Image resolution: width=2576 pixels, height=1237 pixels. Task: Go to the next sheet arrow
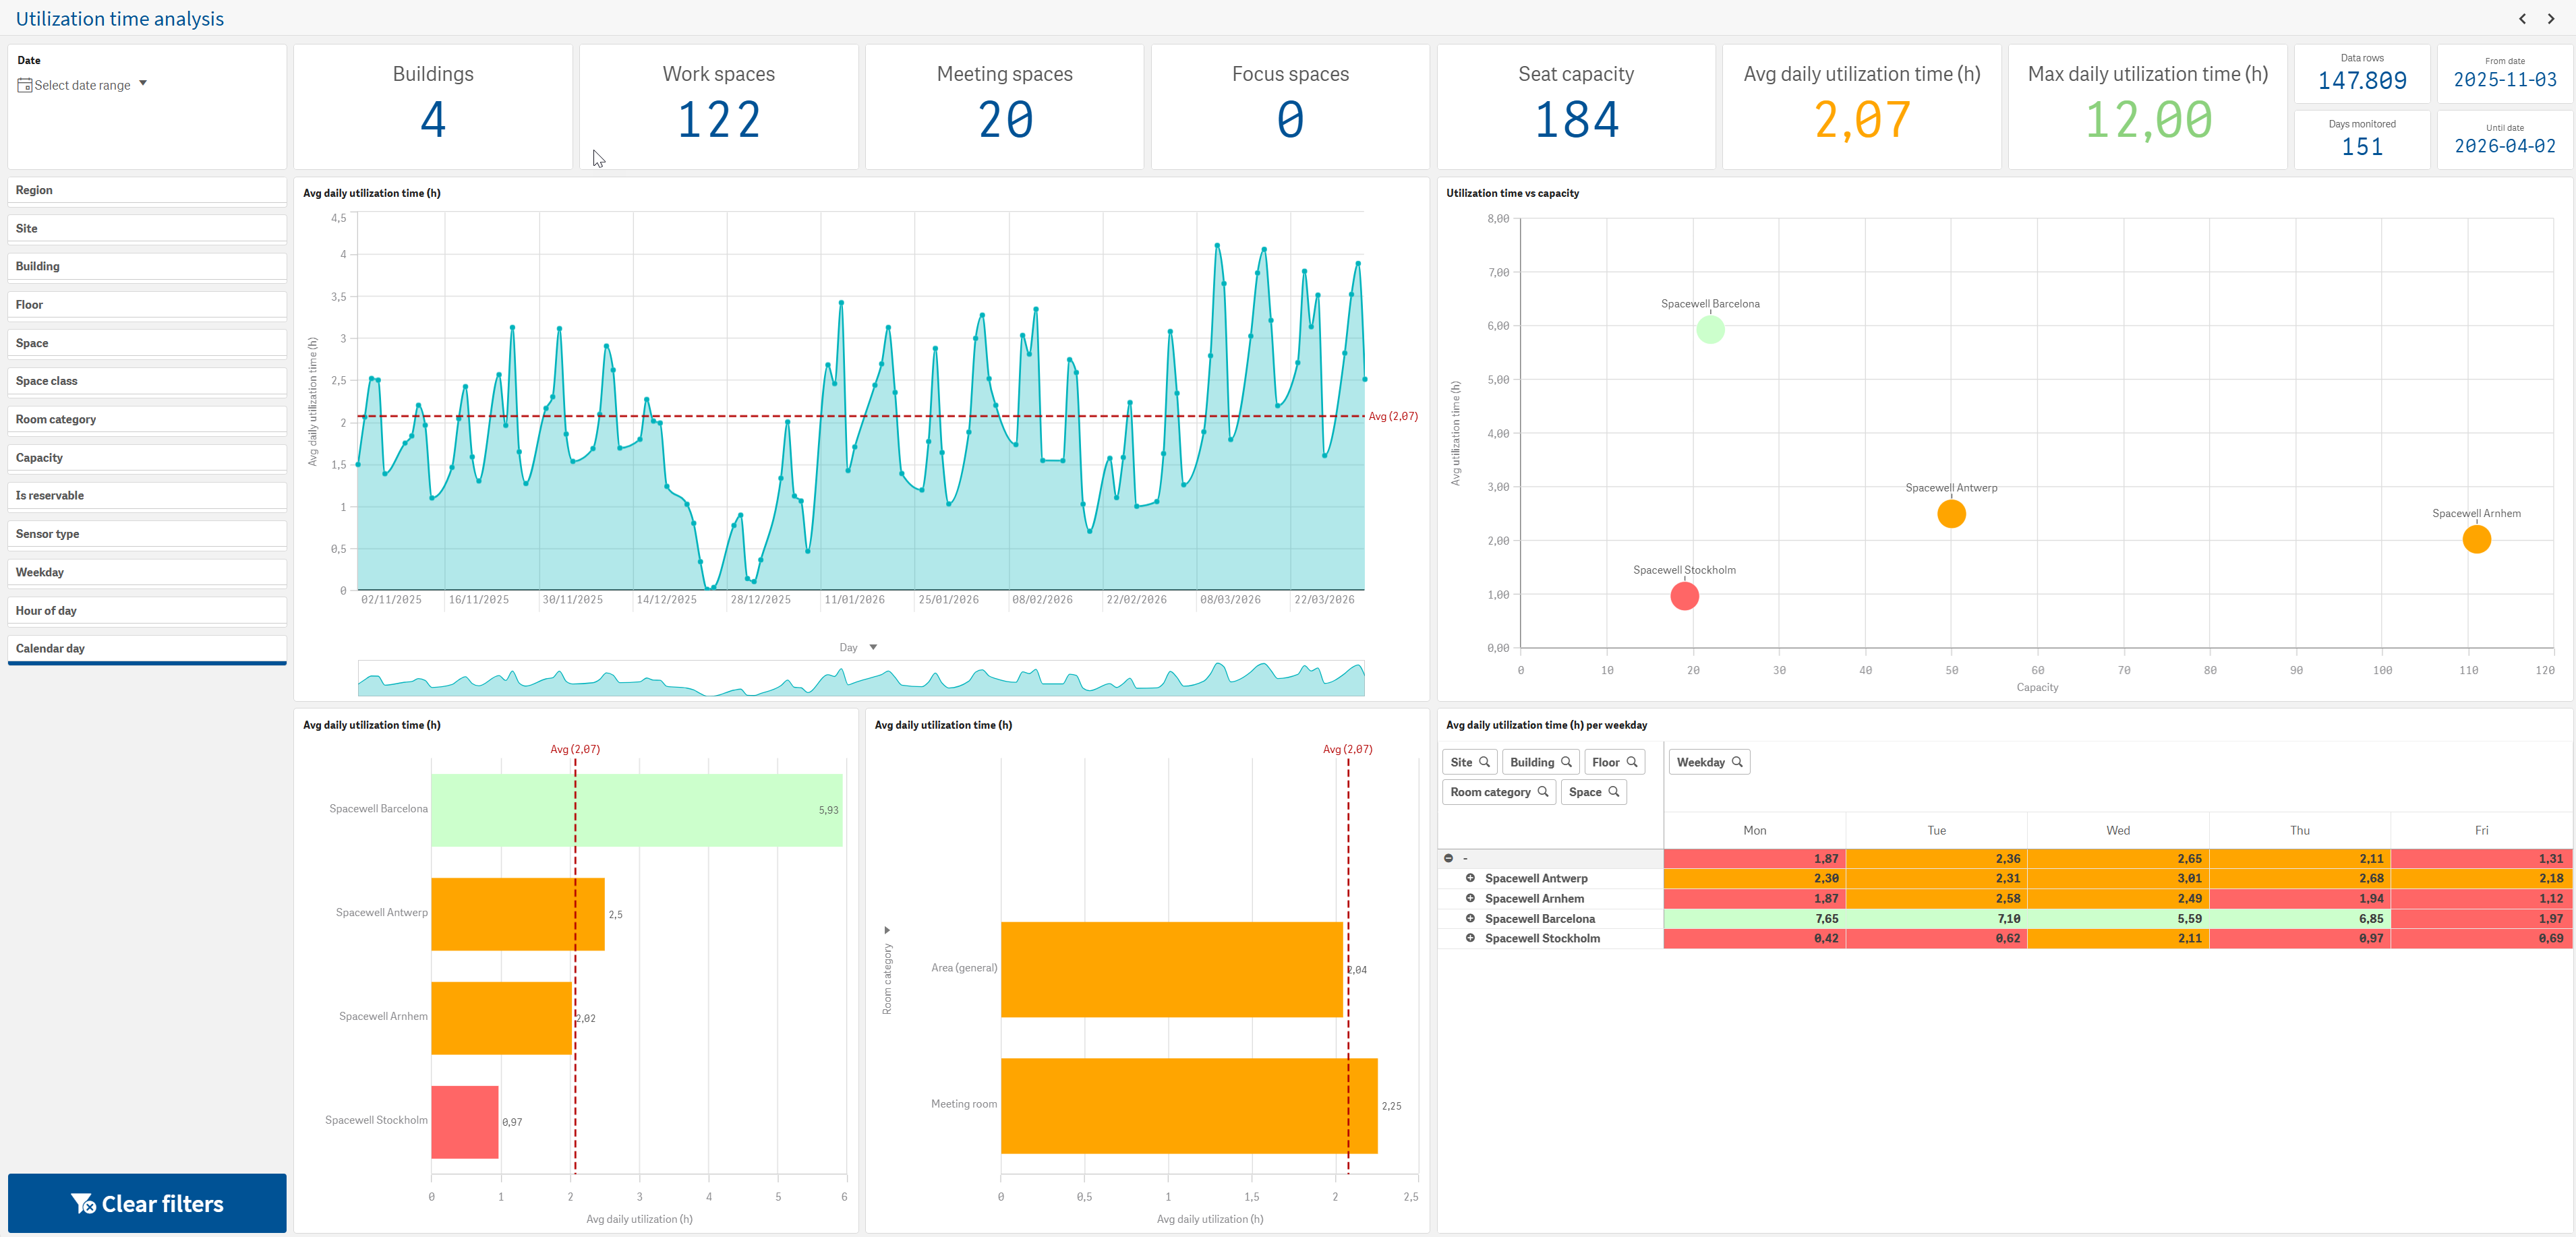pyautogui.click(x=2551, y=18)
